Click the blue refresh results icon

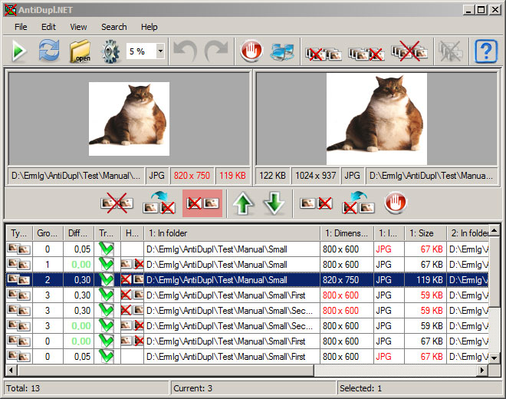pos(49,51)
